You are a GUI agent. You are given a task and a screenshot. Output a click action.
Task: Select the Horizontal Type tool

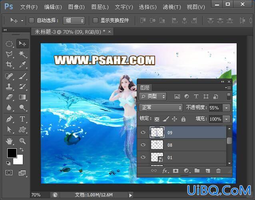click(x=22, y=119)
